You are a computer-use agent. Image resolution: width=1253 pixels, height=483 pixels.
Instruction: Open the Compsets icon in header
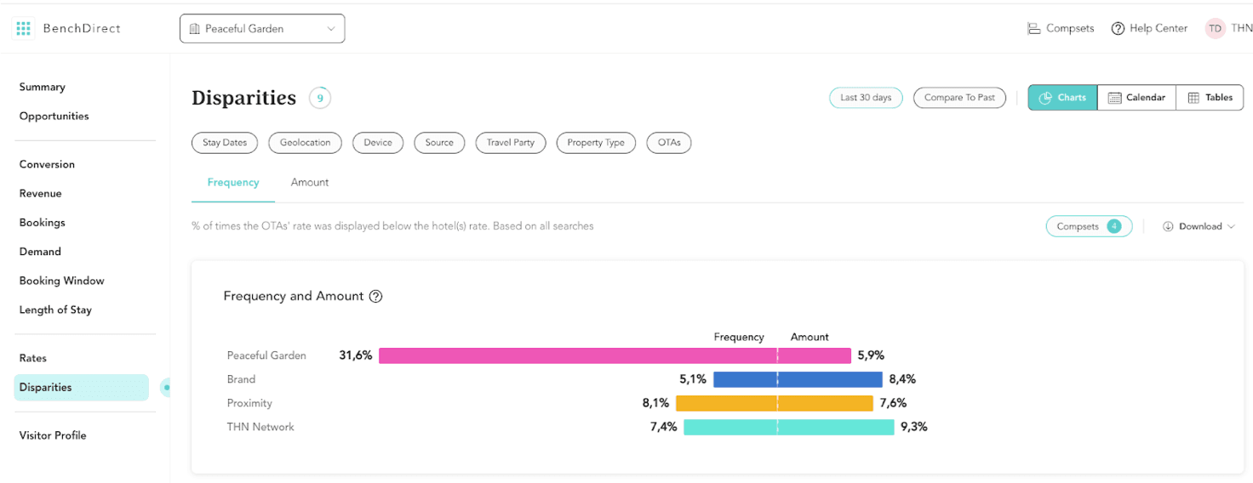[1034, 29]
